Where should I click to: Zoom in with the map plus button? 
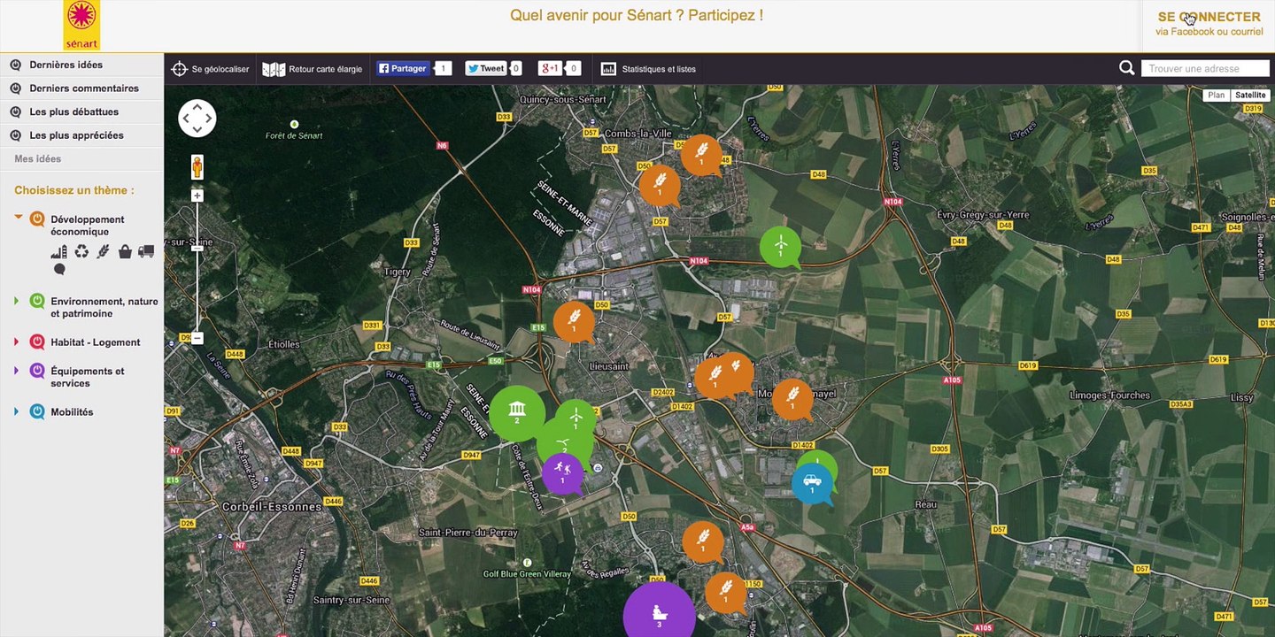click(x=197, y=196)
